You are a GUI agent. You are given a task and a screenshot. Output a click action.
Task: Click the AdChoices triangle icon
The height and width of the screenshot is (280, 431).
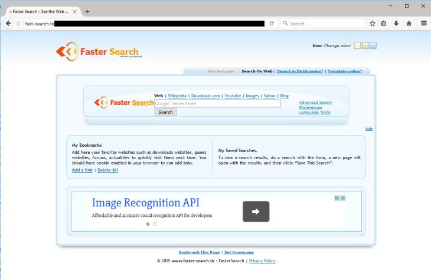(x=337, y=198)
